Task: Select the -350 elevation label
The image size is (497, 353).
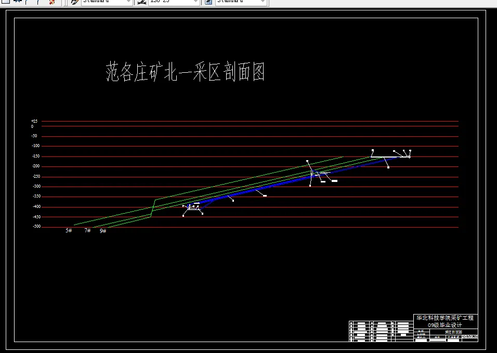Action: tap(36, 197)
